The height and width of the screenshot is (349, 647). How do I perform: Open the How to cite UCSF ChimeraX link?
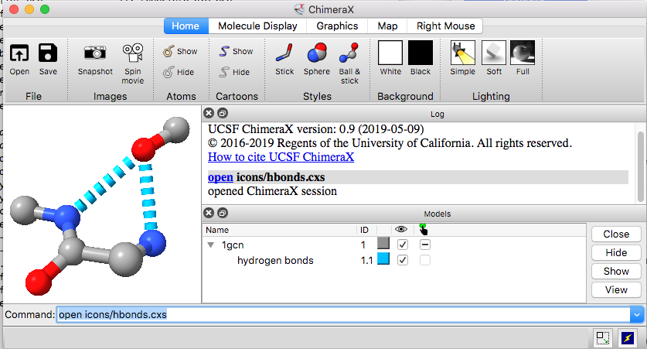[x=281, y=157]
